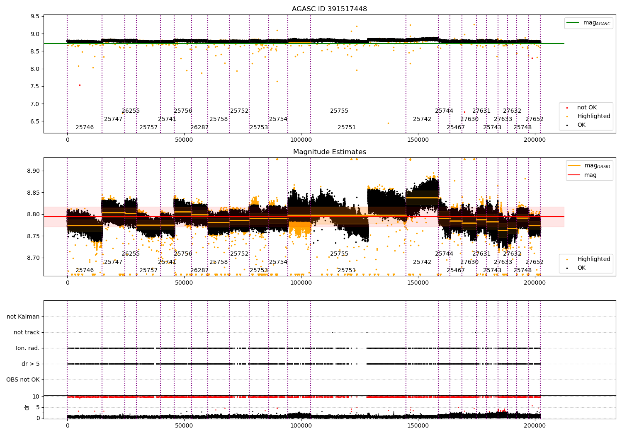Image resolution: width=622 pixels, height=435 pixels.
Task: Click obsid label 25754 in top plot
Action: 278,119
